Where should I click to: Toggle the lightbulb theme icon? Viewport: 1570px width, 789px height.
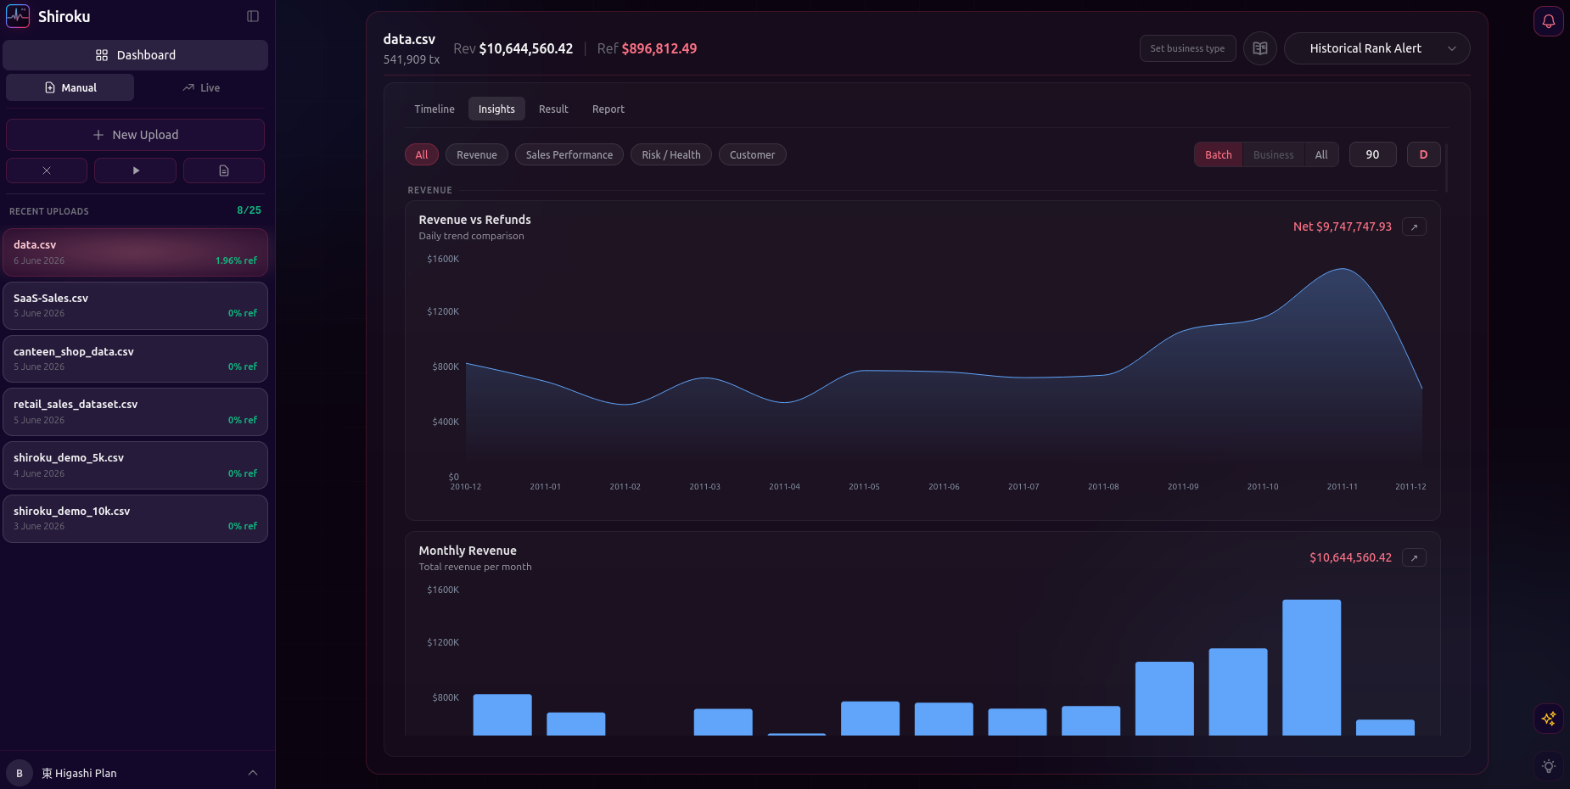(x=1548, y=766)
